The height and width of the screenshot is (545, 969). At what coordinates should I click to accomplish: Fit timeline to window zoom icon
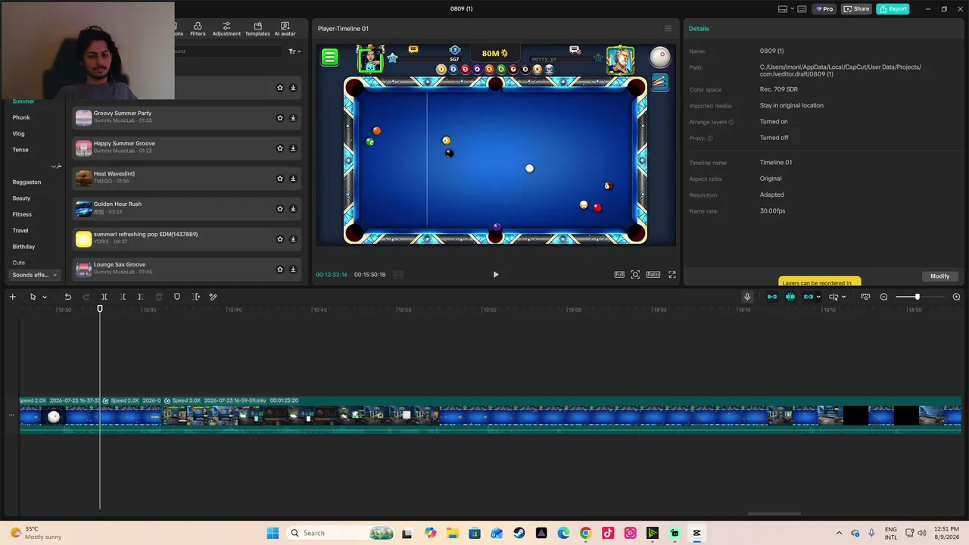click(x=865, y=297)
